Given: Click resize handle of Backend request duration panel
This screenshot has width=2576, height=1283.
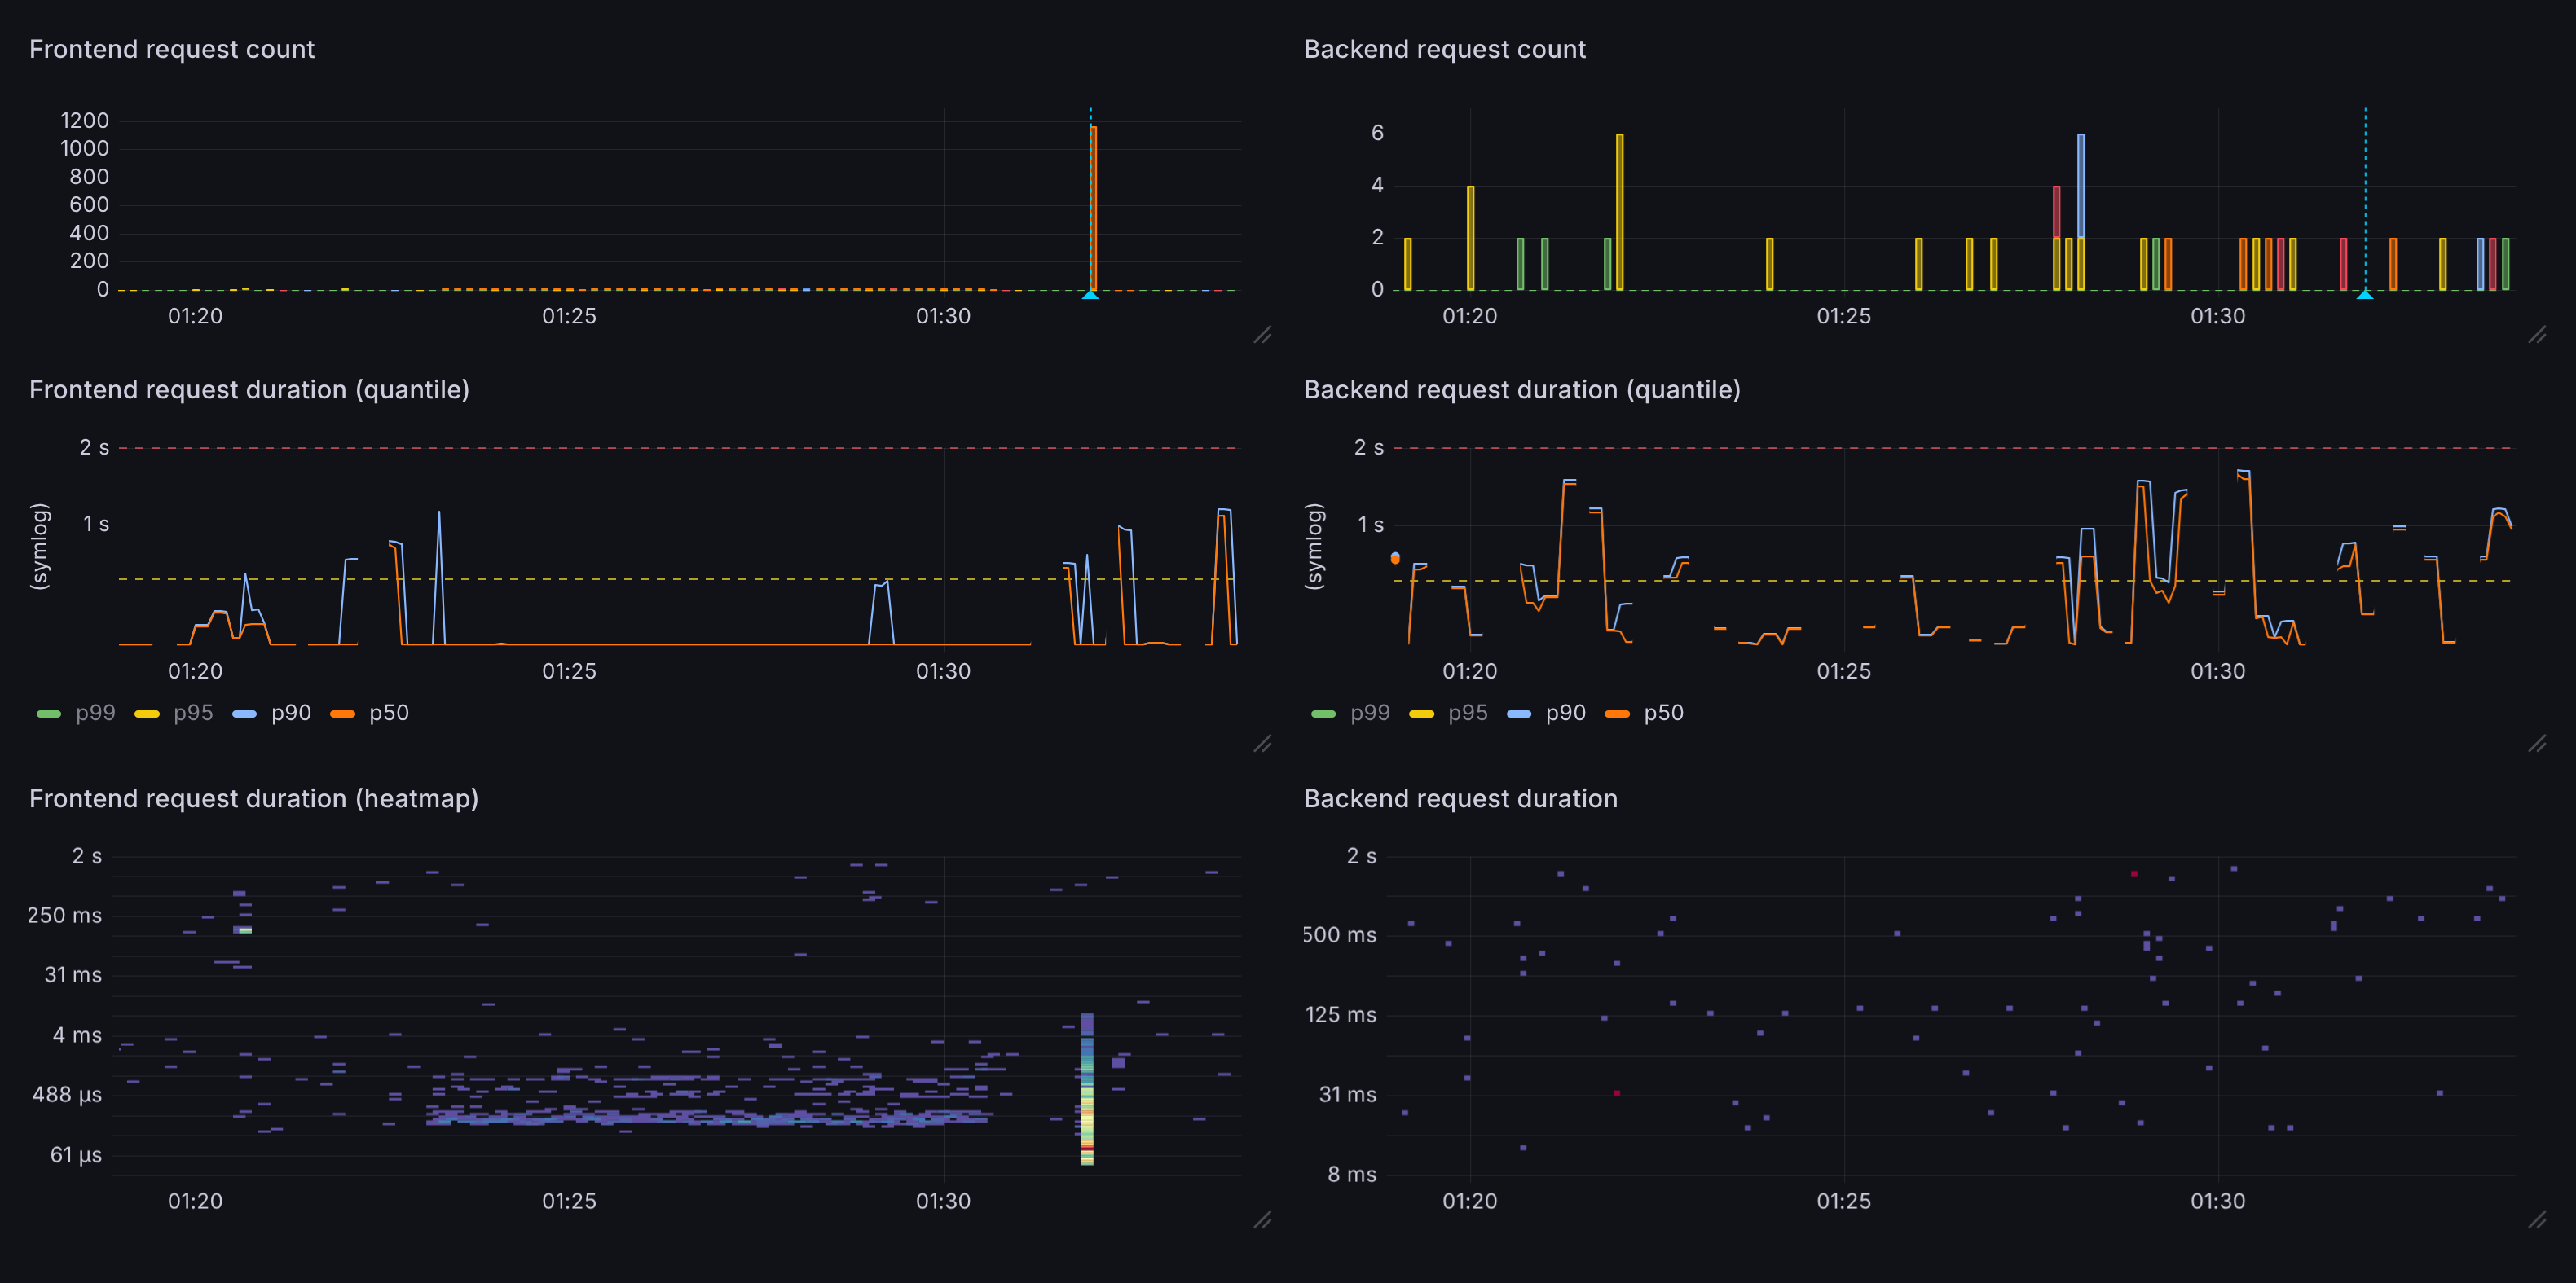Looking at the screenshot, I should click(2537, 1219).
